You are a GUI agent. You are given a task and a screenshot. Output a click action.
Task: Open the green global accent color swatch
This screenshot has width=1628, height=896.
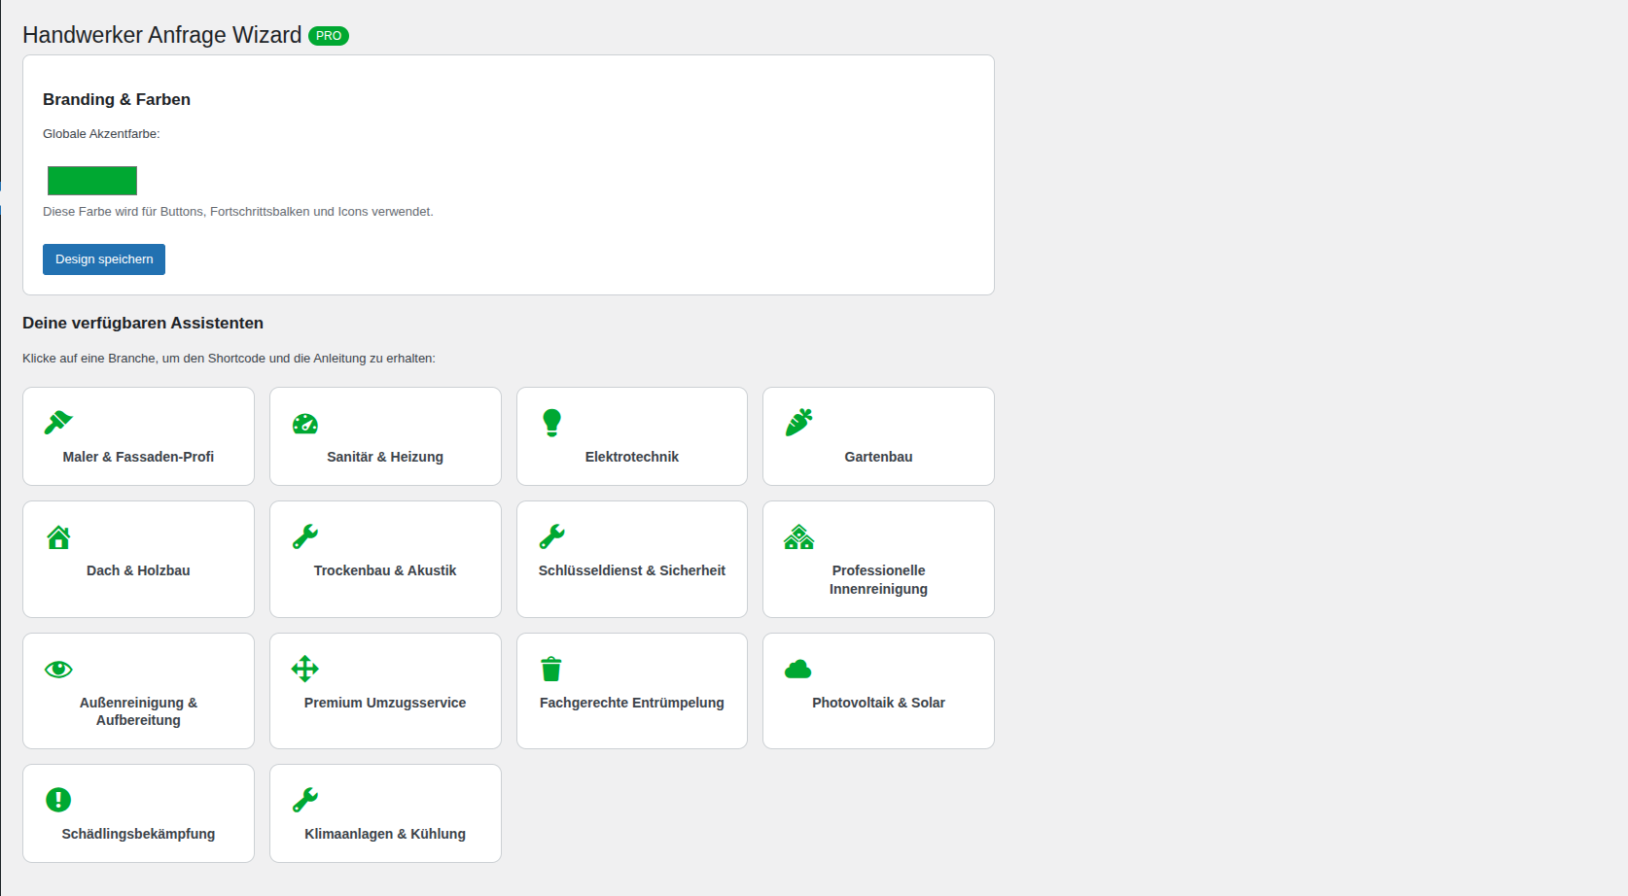click(92, 181)
